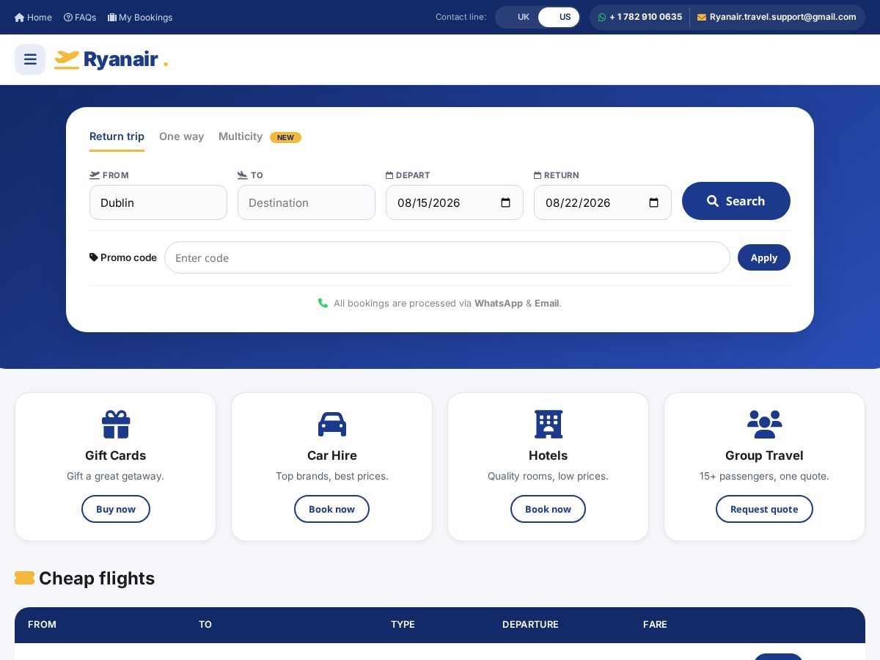Click the Group Travel people icon

pos(765,424)
